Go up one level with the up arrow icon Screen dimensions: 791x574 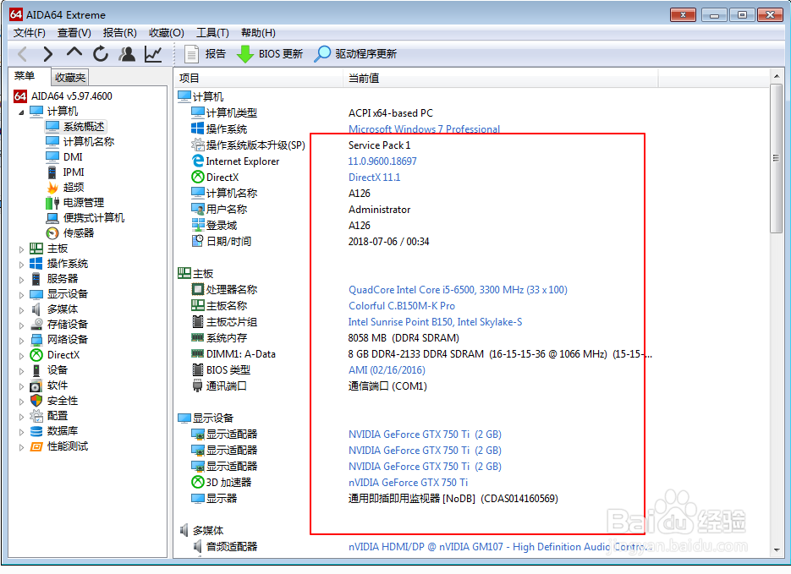point(74,52)
